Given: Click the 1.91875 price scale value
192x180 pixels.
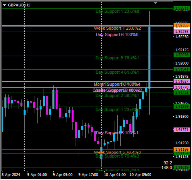Looking at the screenshot, I should tap(182, 77).
